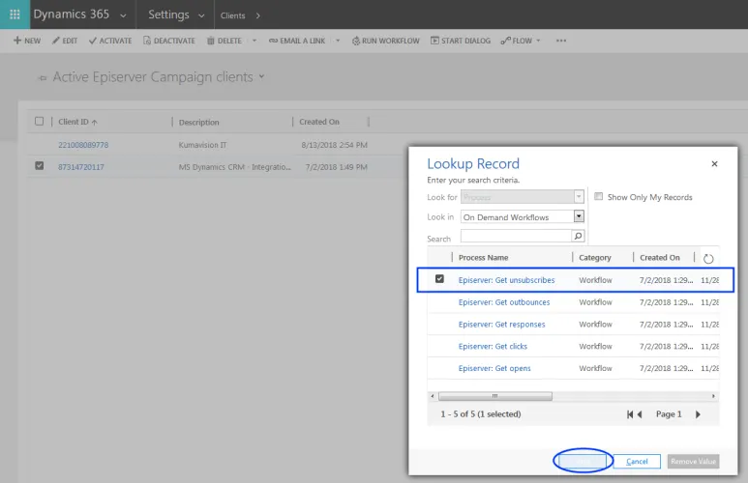Click the DELETE trash command
This screenshot has width=748, height=483.
224,41
